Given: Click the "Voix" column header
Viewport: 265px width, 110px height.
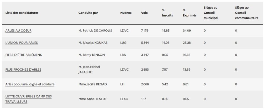Looking at the screenshot, I should click(x=144, y=13).
